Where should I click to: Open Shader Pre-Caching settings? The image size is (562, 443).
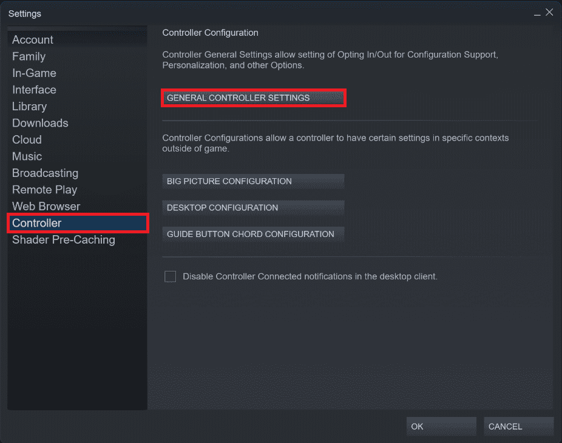63,240
